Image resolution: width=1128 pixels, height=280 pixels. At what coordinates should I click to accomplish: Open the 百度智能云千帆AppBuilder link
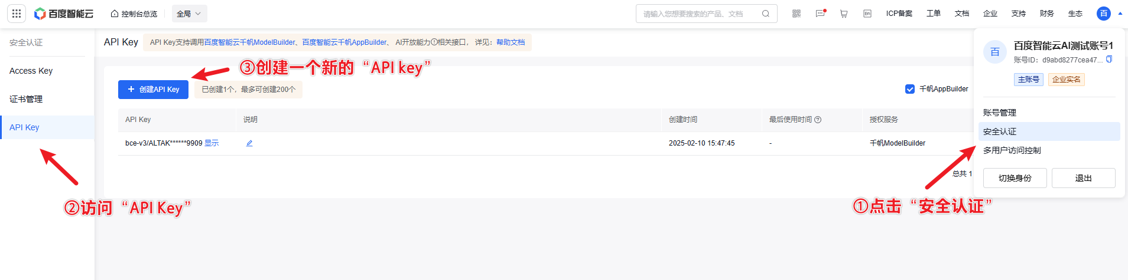tap(344, 42)
